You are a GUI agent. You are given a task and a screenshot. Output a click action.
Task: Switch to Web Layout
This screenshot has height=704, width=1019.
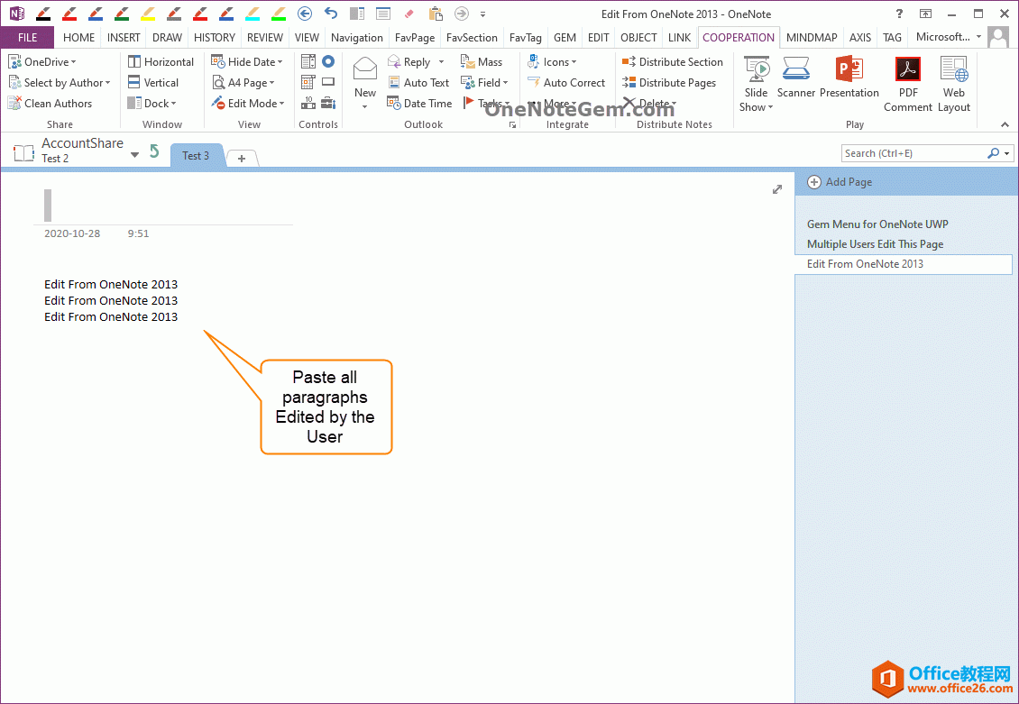(x=953, y=84)
